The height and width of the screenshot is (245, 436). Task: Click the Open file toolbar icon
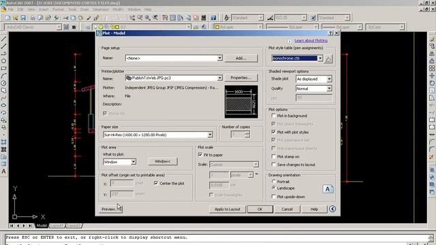pos(15,18)
